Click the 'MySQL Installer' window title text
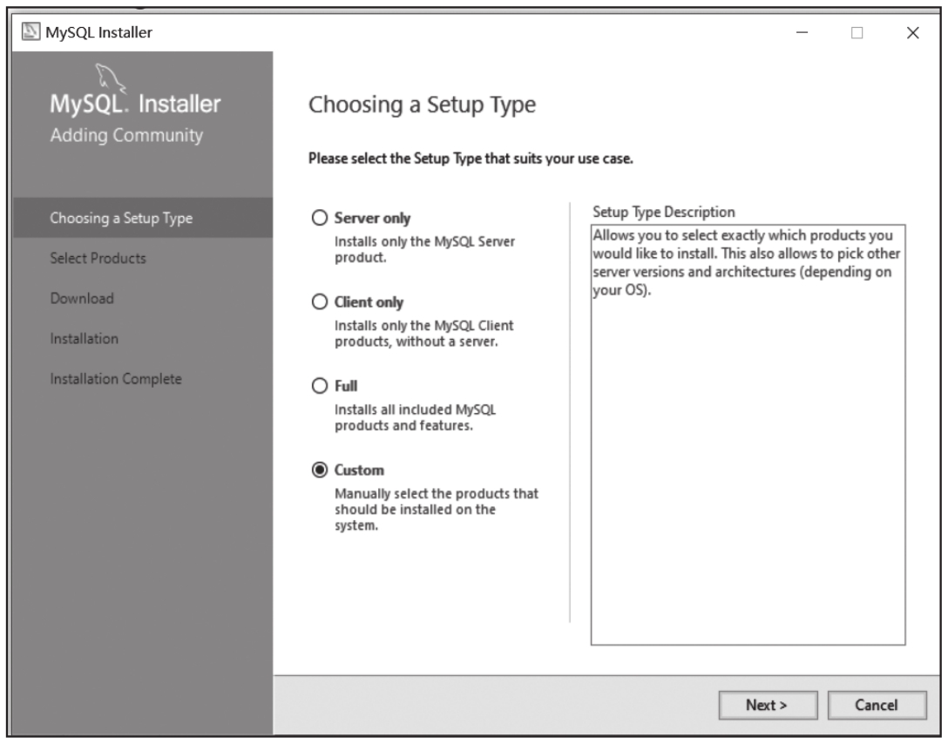This screenshot has height=744, width=948. pos(98,32)
